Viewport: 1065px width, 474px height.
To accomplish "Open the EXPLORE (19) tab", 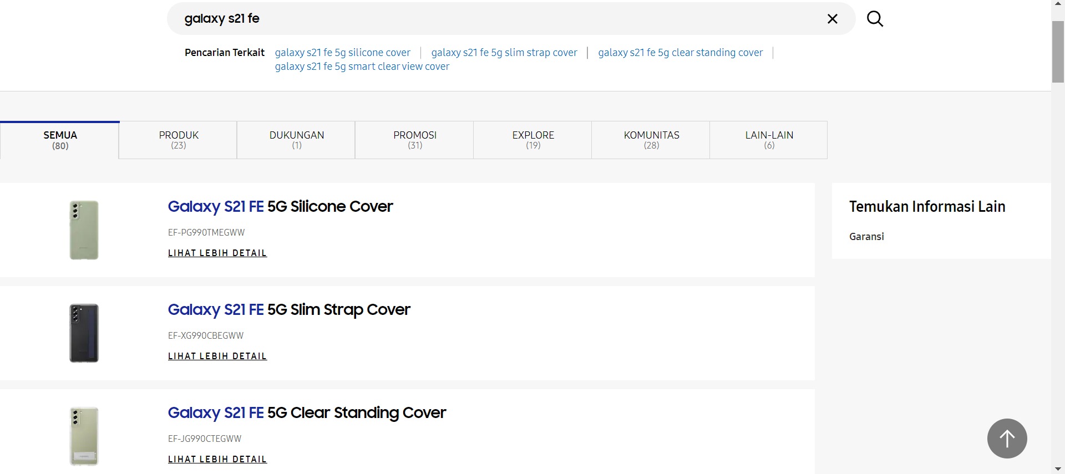I will coord(532,140).
